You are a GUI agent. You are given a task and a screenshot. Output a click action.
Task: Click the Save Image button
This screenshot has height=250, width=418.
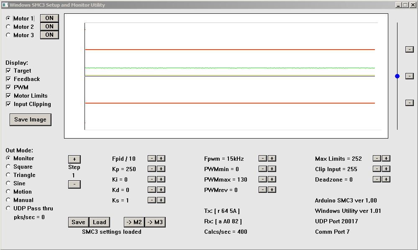tap(31, 120)
